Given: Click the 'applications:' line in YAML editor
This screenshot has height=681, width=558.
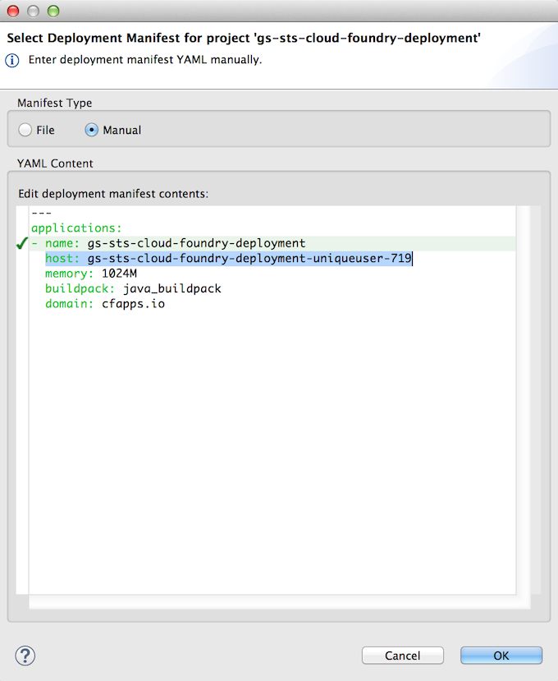Looking at the screenshot, I should tap(76, 228).
